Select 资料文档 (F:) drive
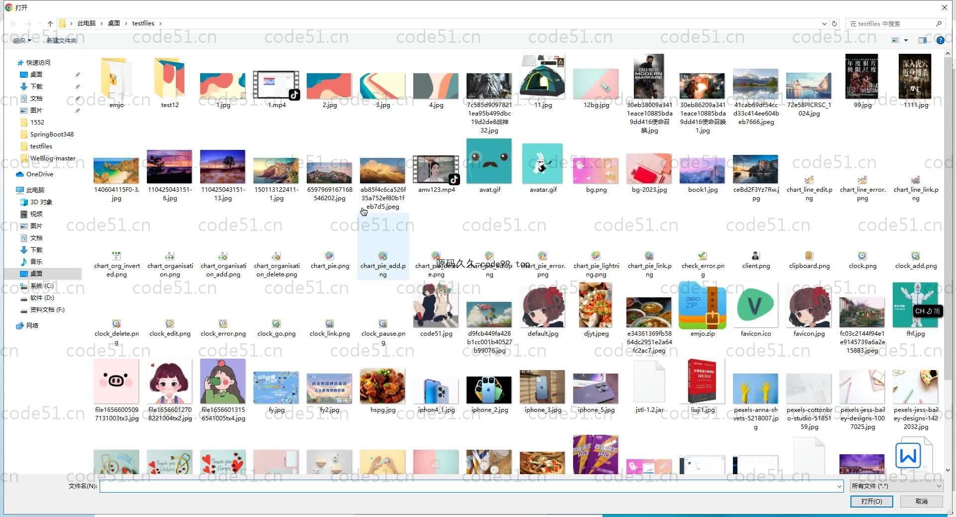This screenshot has height=517, width=956. (x=47, y=310)
